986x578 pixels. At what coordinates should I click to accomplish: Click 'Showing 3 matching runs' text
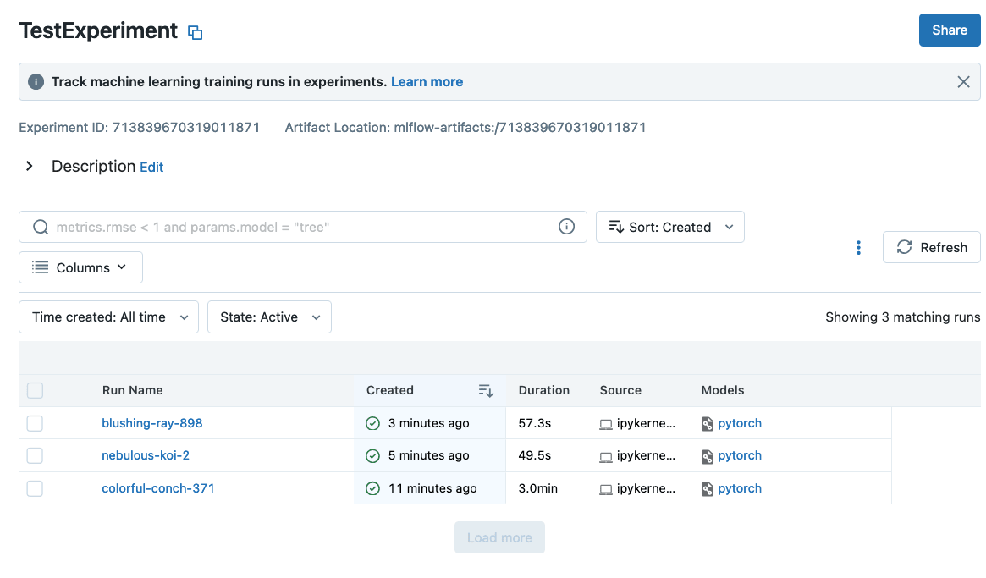(902, 317)
